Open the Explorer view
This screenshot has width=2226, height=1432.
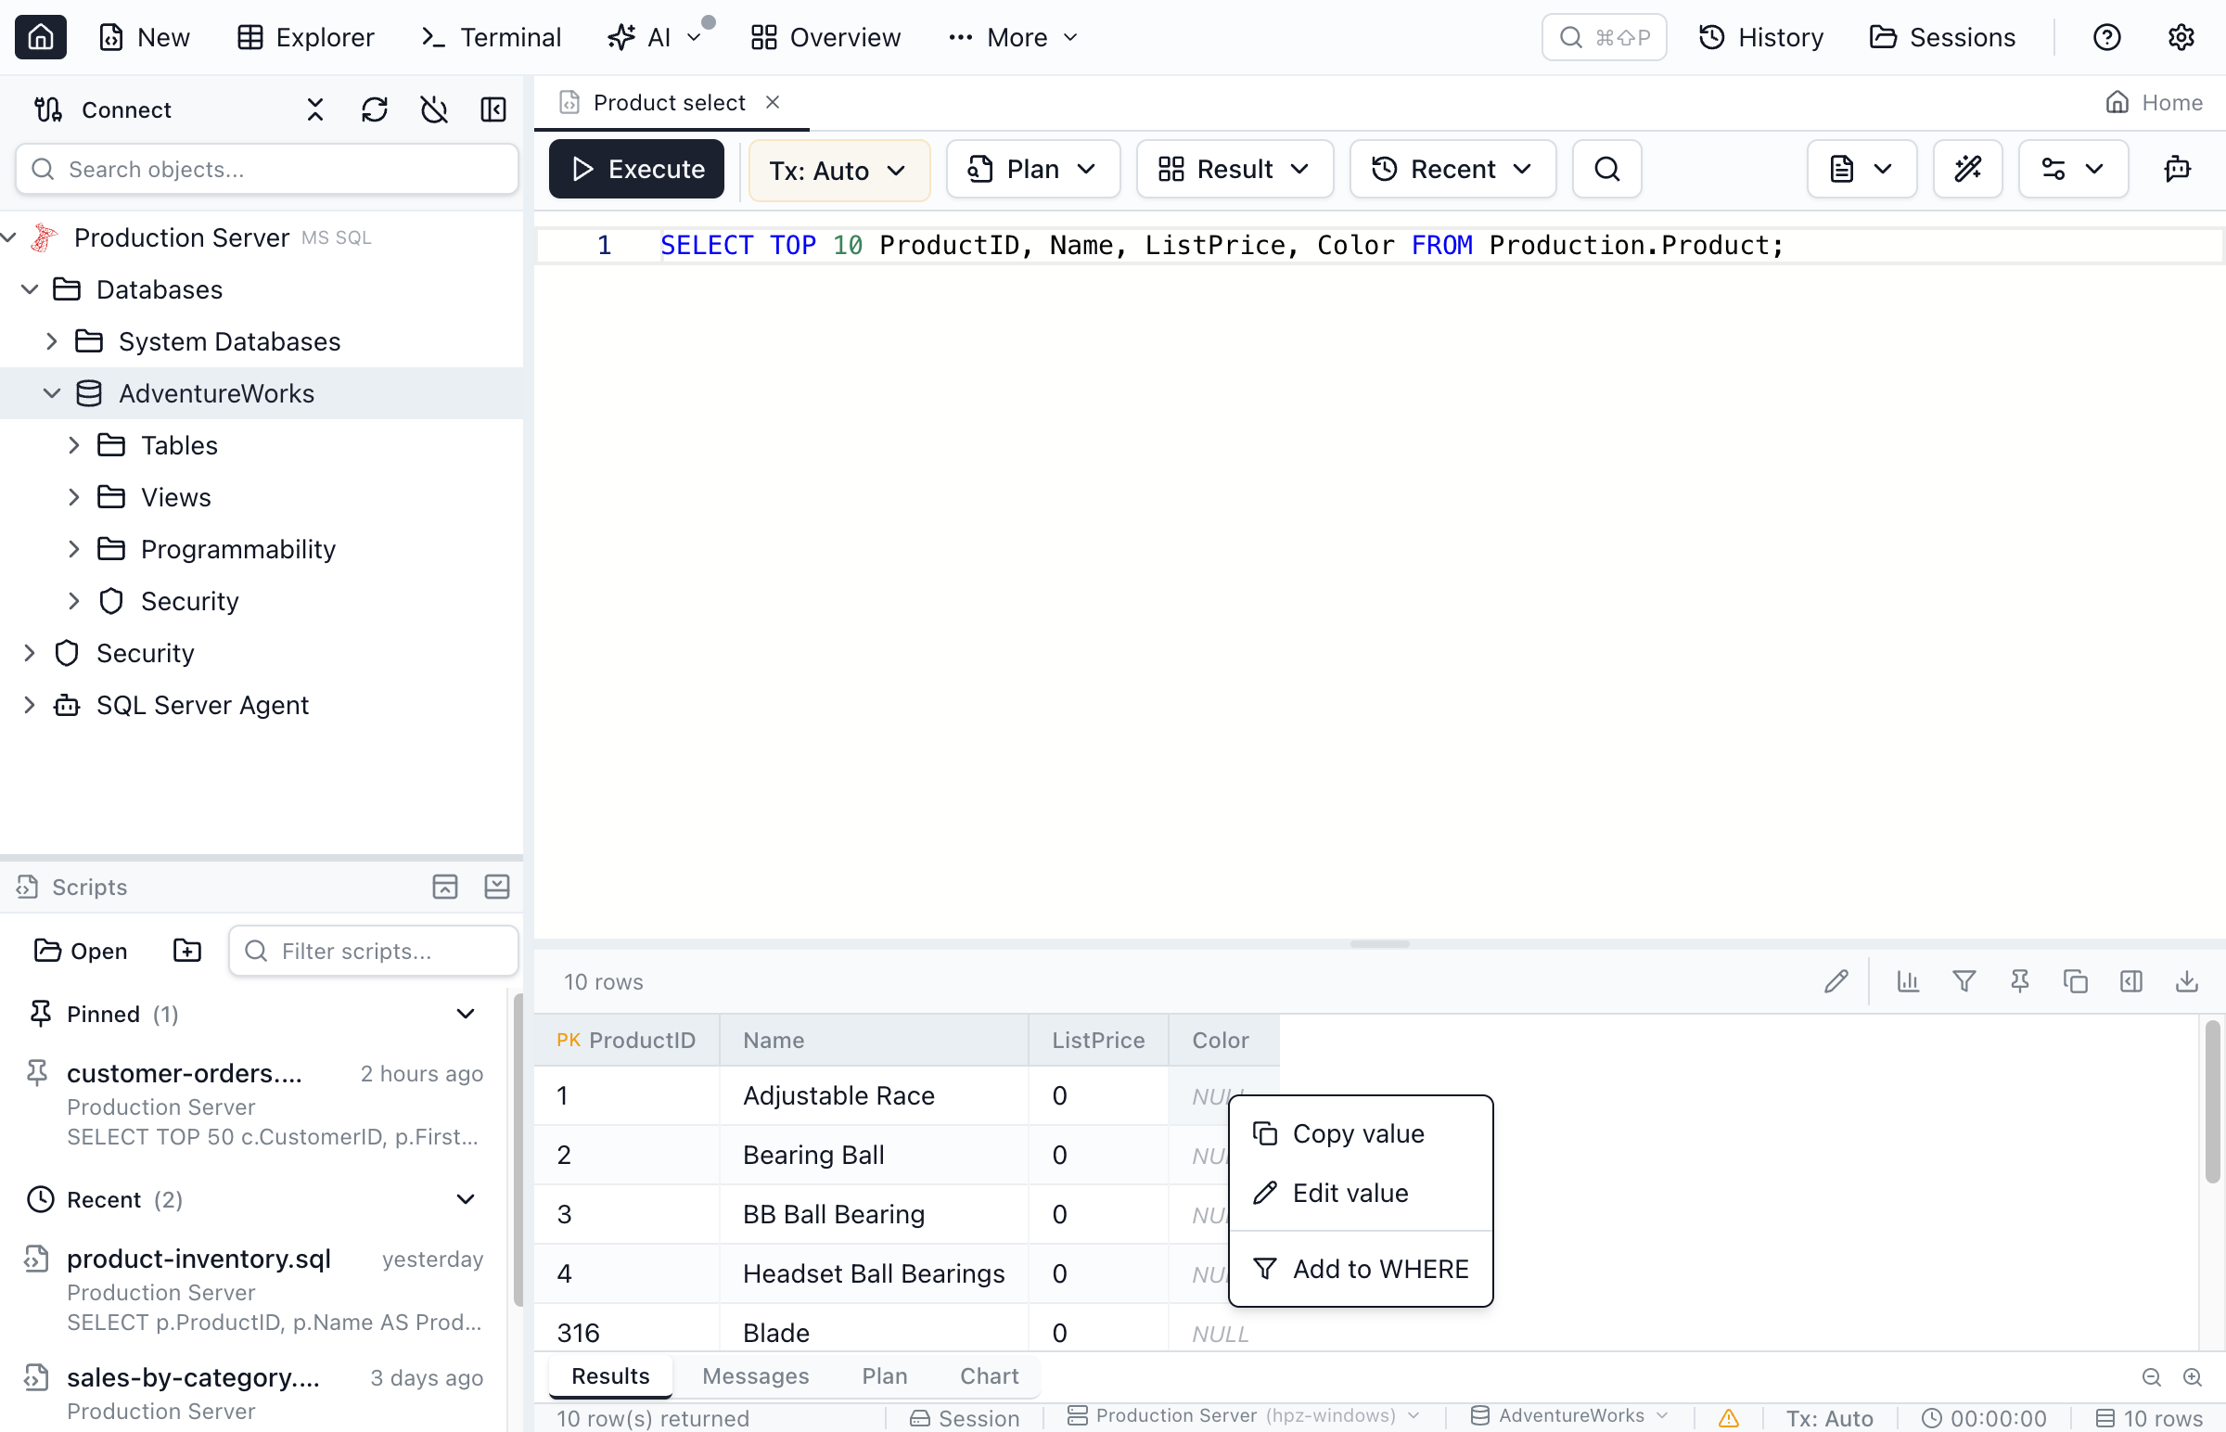305,37
